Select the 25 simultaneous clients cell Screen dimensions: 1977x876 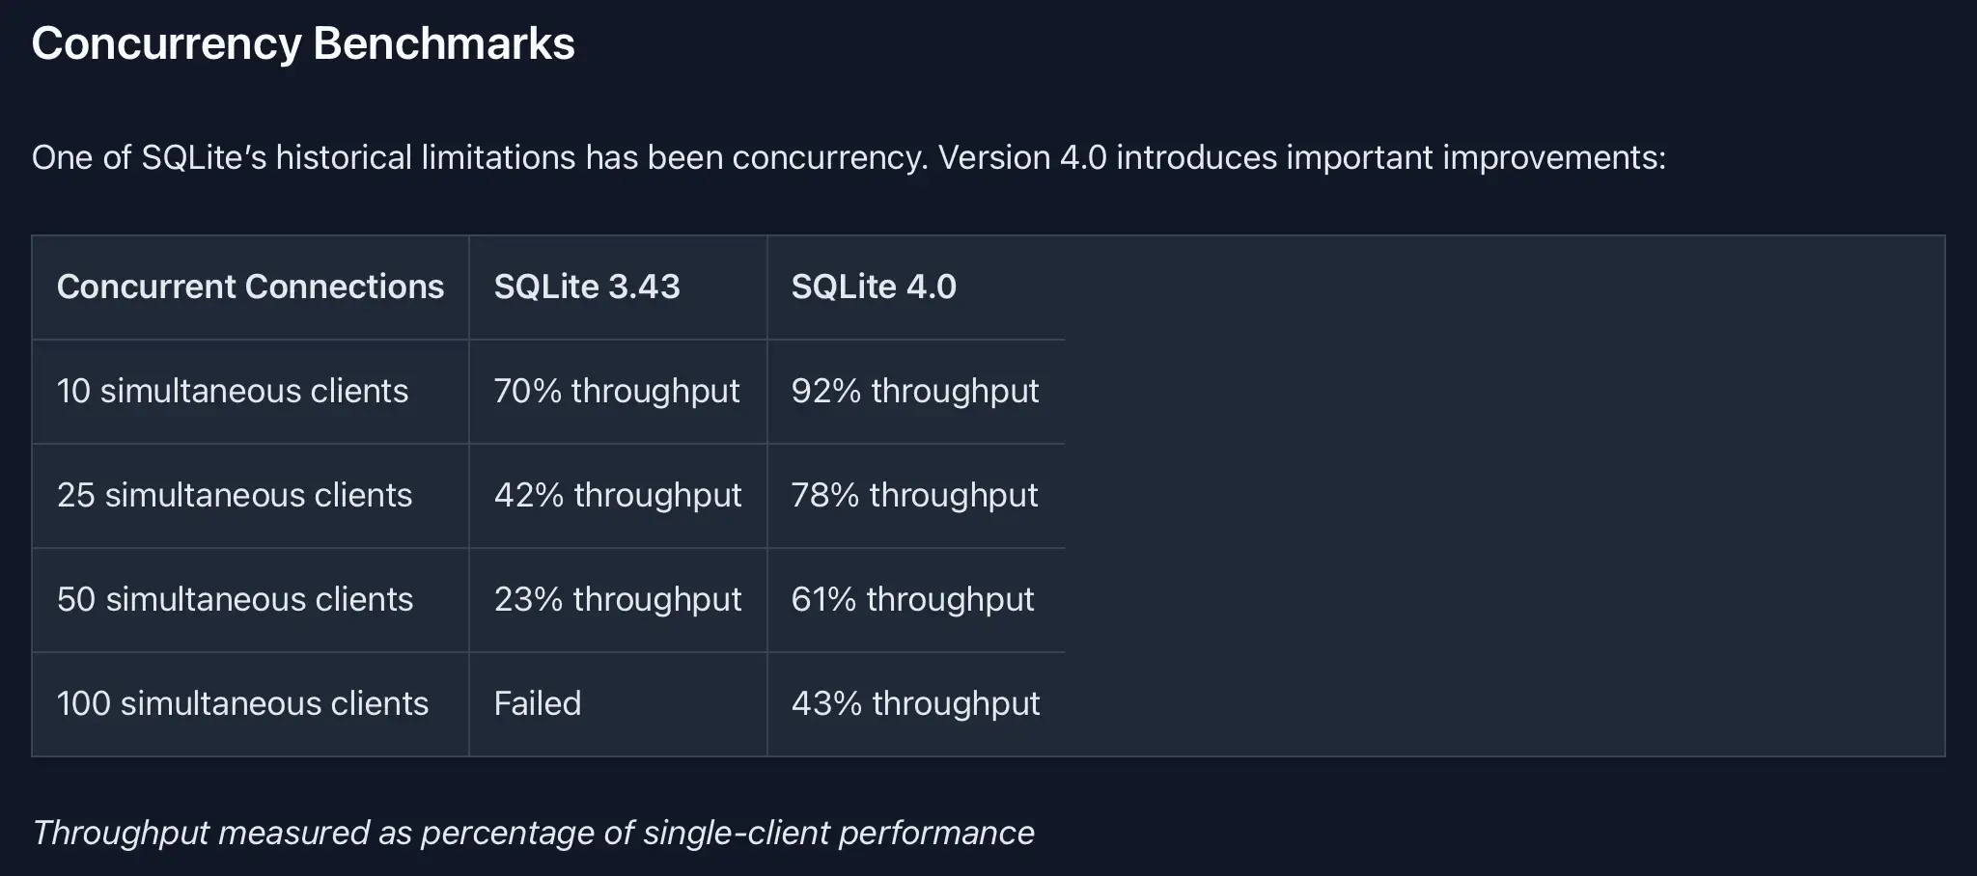250,496
